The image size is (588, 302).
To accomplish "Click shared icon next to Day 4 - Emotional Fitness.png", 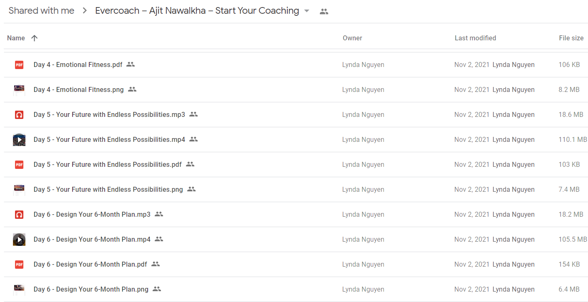I will [132, 89].
